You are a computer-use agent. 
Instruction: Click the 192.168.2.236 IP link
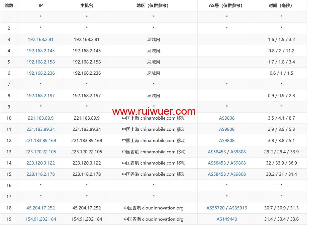click(x=40, y=73)
